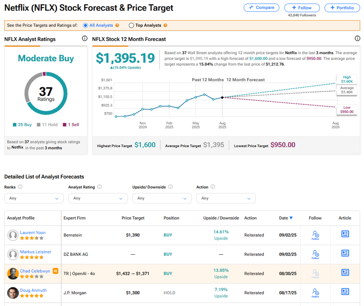
Task: Click the $1,395.19 average price target
Action: pos(125,58)
